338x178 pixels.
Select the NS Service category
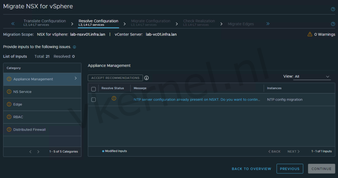(x=42, y=92)
